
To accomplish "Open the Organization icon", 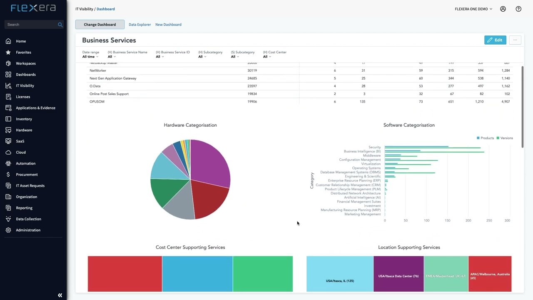I will tap(8, 197).
